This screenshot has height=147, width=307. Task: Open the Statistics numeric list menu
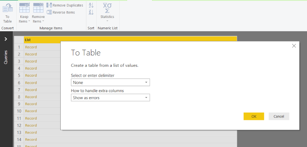[107, 13]
